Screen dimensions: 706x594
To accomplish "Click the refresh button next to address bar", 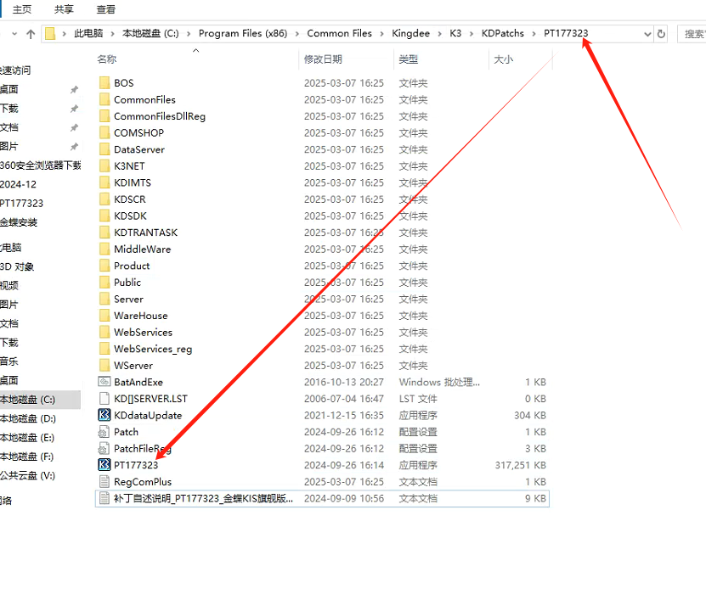I will (661, 34).
